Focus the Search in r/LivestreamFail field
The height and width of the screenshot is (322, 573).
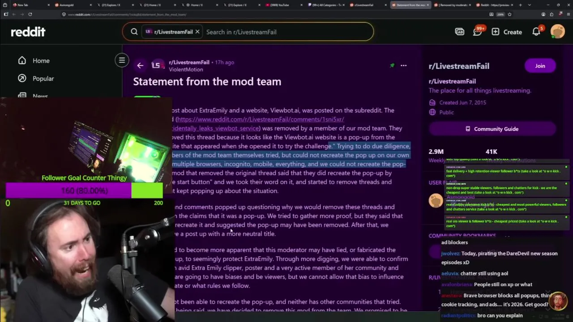click(286, 32)
